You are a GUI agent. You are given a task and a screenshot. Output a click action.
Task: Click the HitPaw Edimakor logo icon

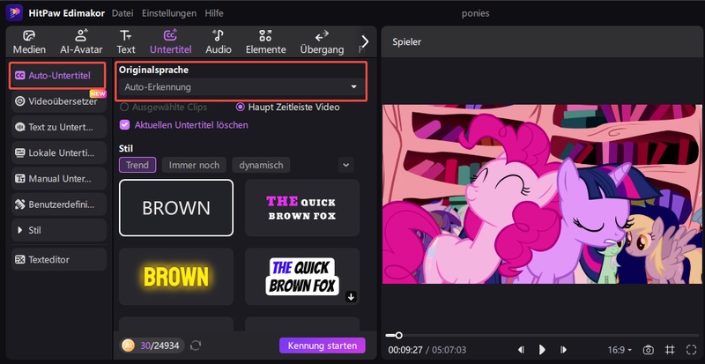(14, 12)
